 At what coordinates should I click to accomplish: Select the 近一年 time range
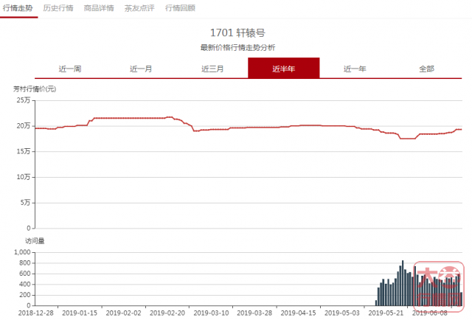click(355, 69)
